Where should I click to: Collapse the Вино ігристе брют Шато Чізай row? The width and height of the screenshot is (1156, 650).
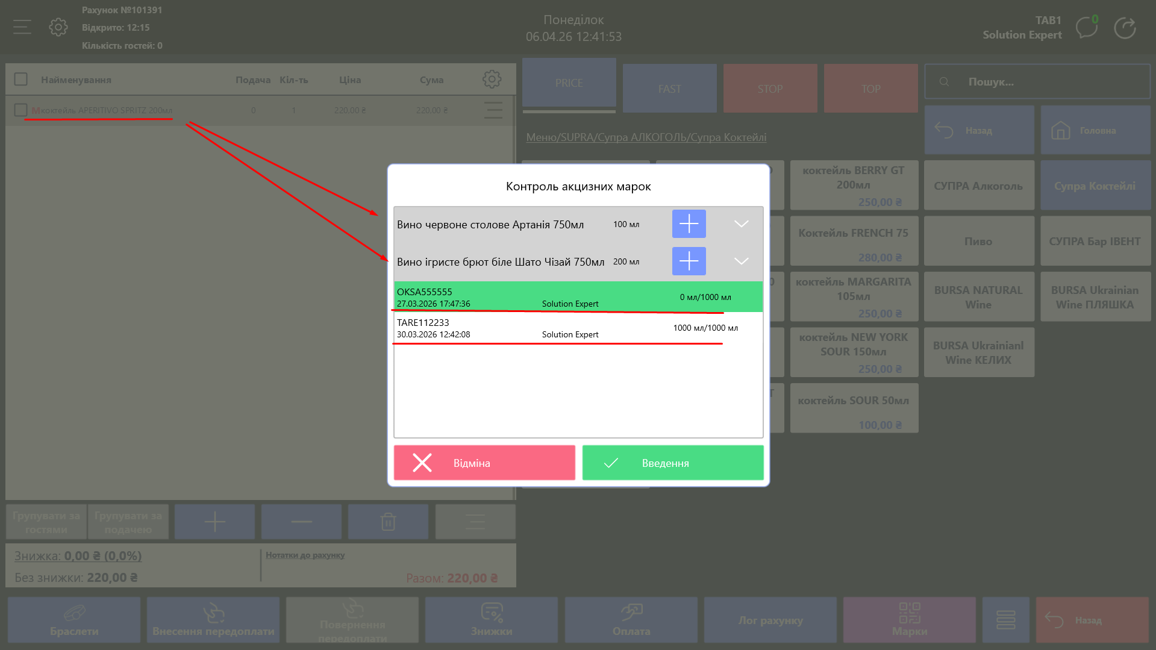(x=741, y=261)
